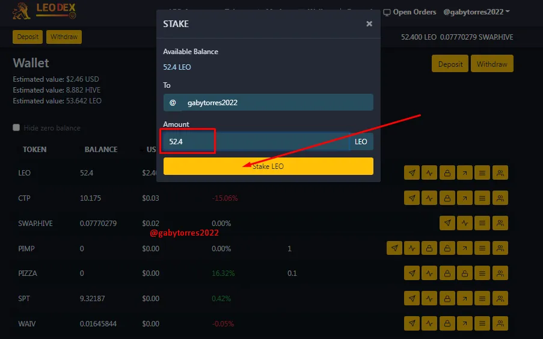Screen dimensions: 543x339
Task: Click the WAIV balance 0.01645844
Action: coord(98,324)
